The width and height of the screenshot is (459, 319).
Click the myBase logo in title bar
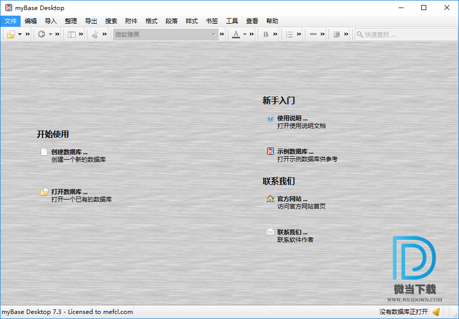click(9, 8)
